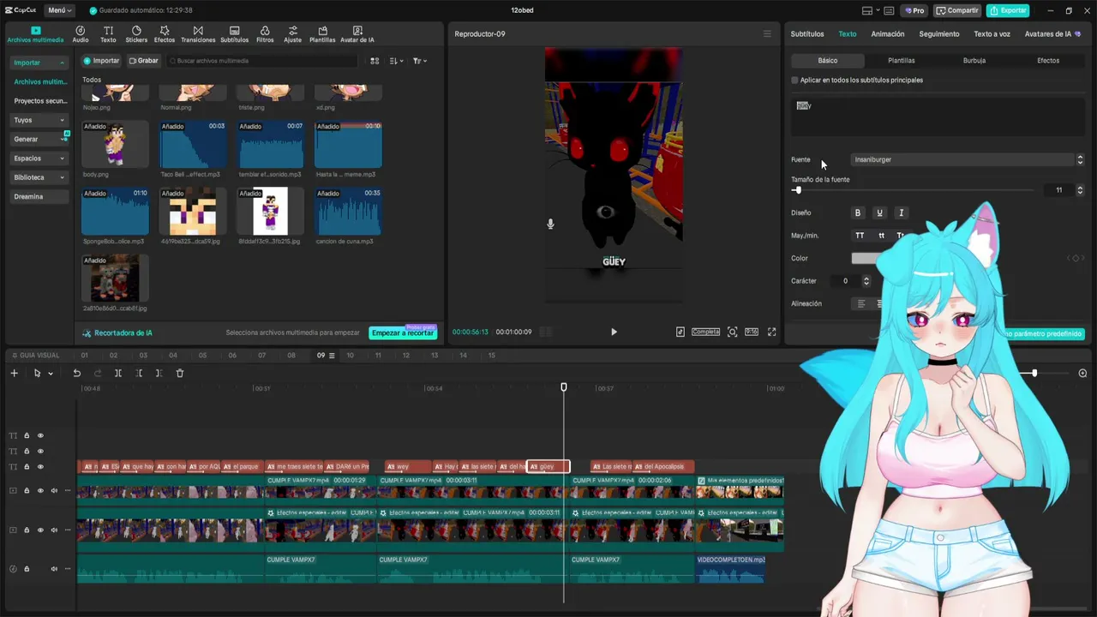Play the preview video
This screenshot has height=617, width=1097.
(x=614, y=332)
